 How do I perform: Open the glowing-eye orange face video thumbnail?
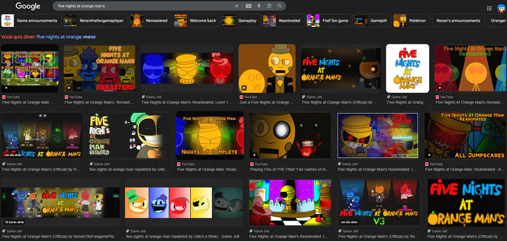click(x=290, y=135)
